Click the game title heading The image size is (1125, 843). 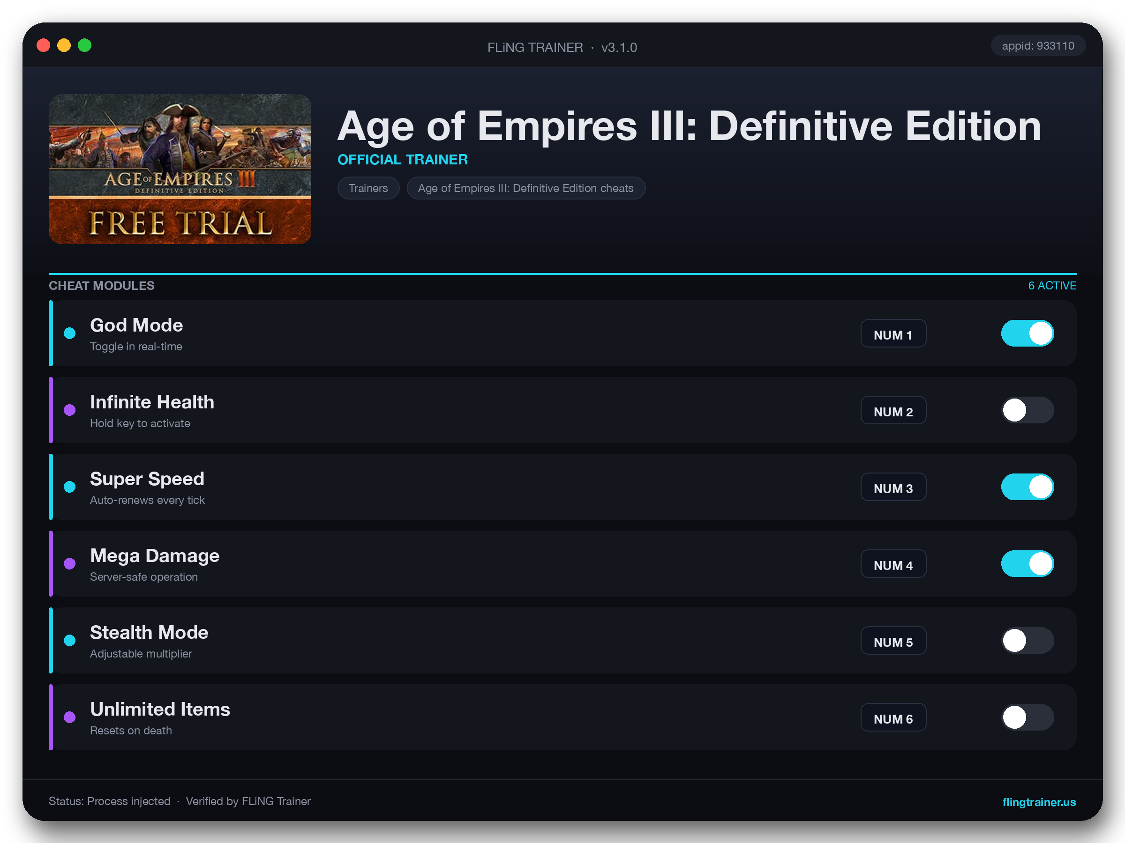click(689, 126)
